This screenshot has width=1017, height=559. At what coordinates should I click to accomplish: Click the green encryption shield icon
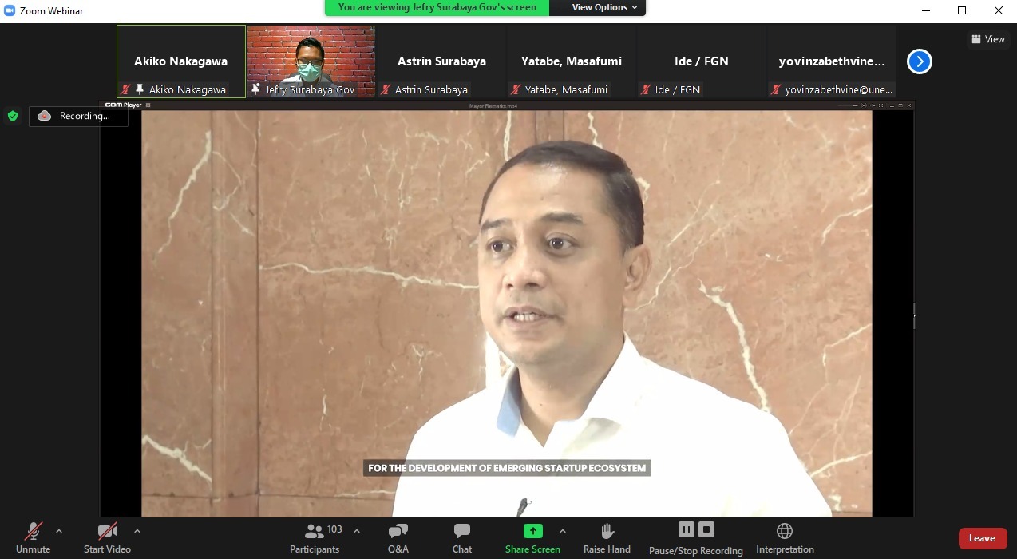pyautogui.click(x=13, y=116)
